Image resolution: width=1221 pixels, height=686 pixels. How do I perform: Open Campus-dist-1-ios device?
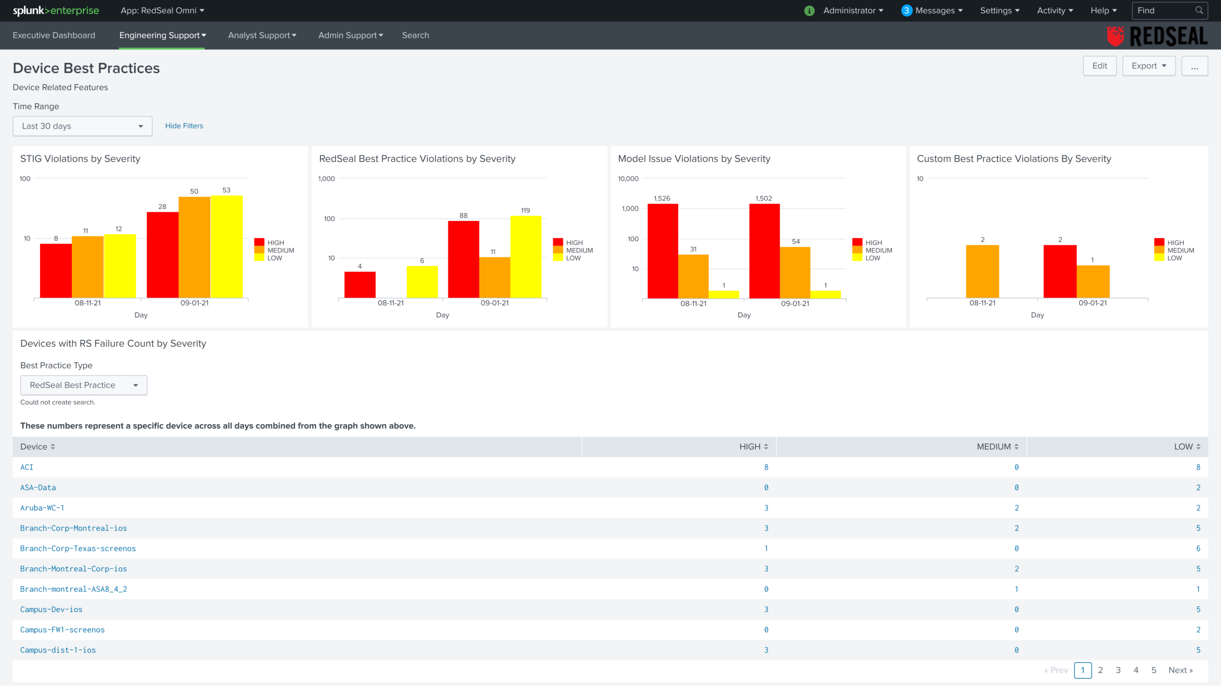click(x=58, y=650)
